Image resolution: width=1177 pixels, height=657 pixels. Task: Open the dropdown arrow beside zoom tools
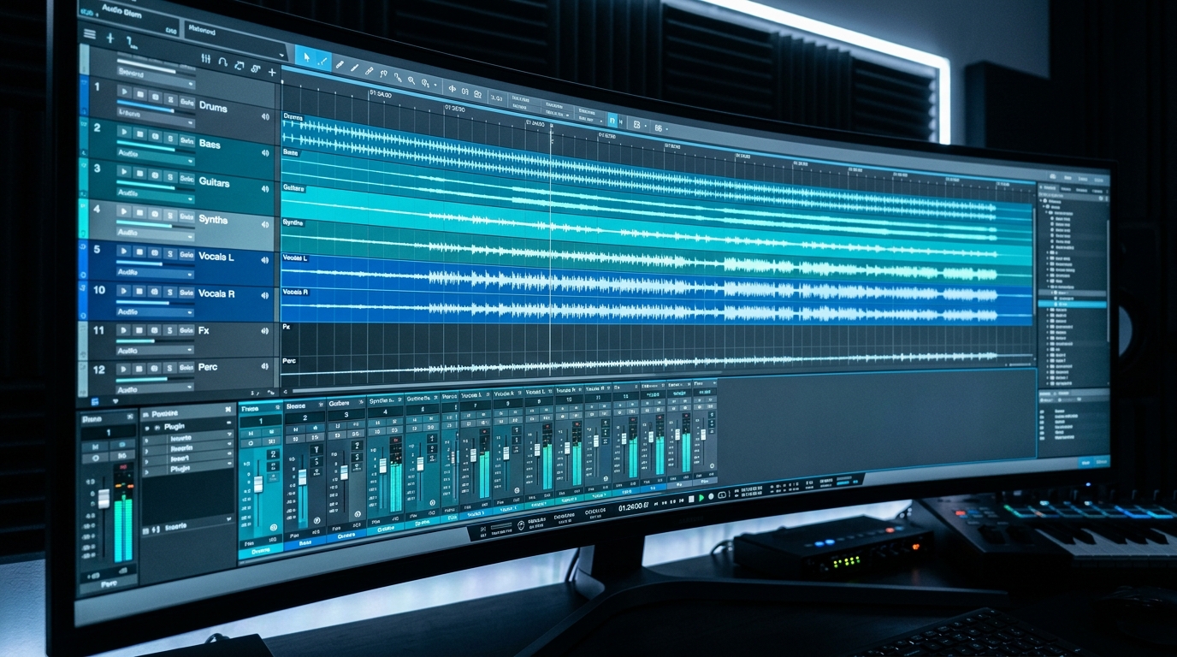point(435,86)
